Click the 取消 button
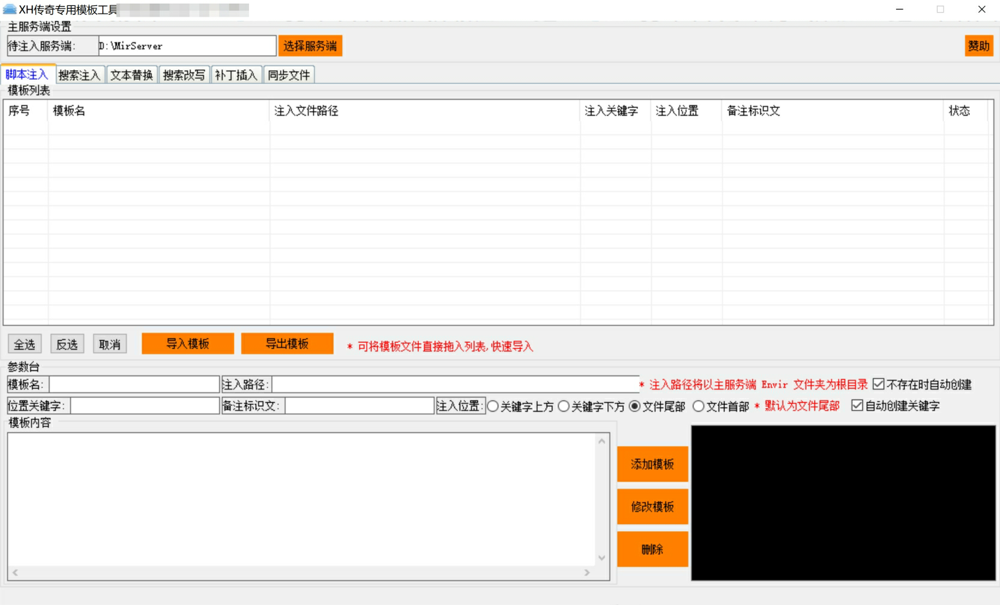Image resolution: width=1000 pixels, height=605 pixels. point(110,344)
